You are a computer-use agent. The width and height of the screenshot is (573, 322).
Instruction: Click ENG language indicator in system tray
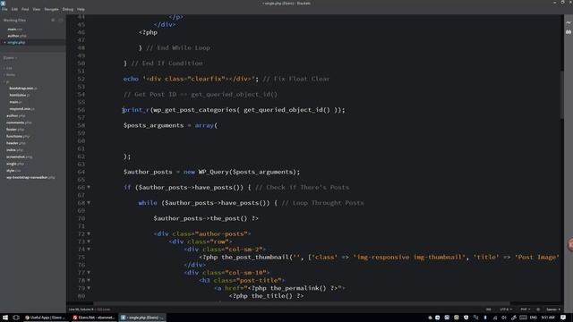[534, 318]
